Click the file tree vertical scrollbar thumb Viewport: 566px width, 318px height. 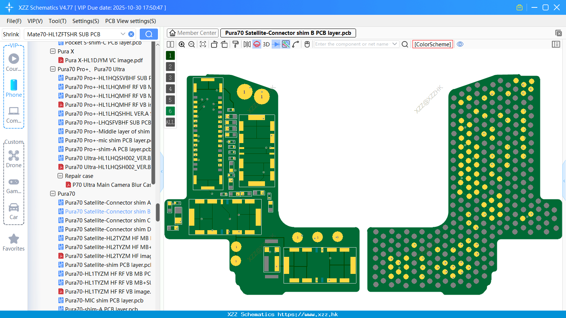pos(158,212)
